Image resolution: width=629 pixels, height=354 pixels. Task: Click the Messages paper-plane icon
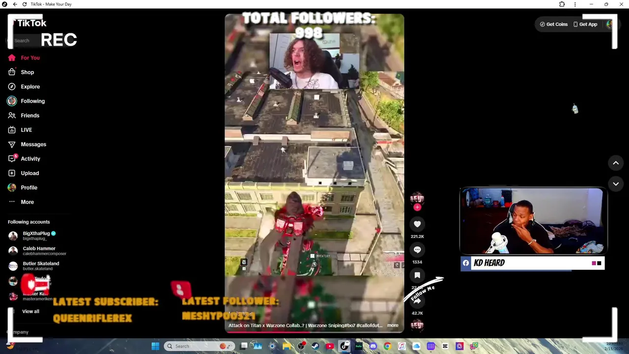(x=12, y=144)
